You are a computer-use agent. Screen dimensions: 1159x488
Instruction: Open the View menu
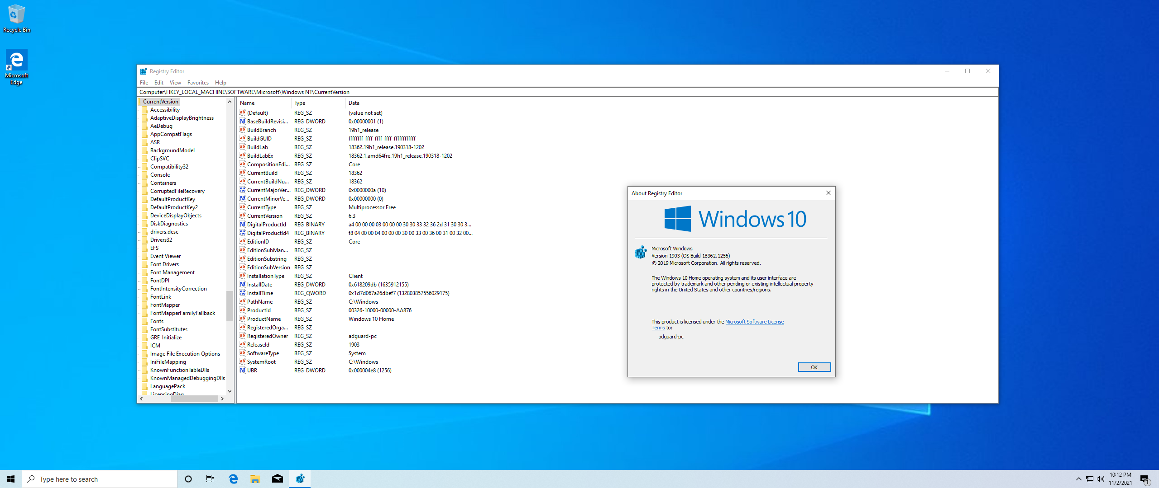(175, 83)
